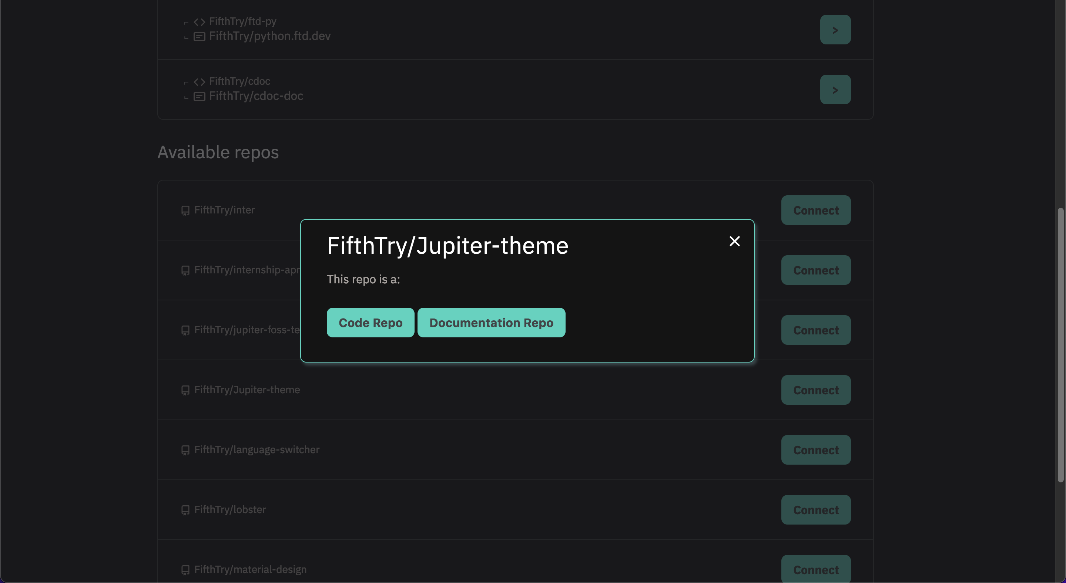
Task: Expand the FifthTry/cdoc repo pair
Action: pos(835,90)
